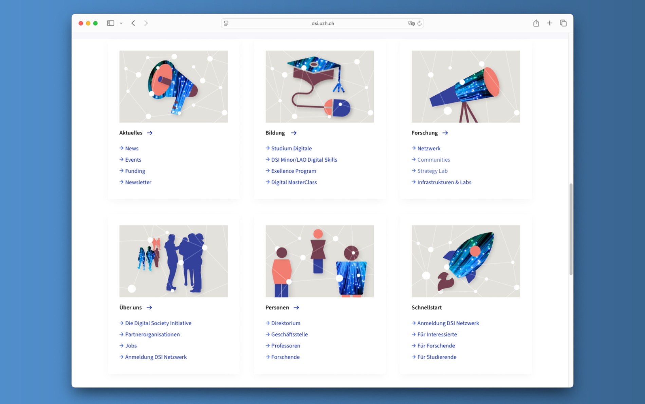Click the reader/page settings icon in address bar
This screenshot has width=645, height=404.
point(226,23)
